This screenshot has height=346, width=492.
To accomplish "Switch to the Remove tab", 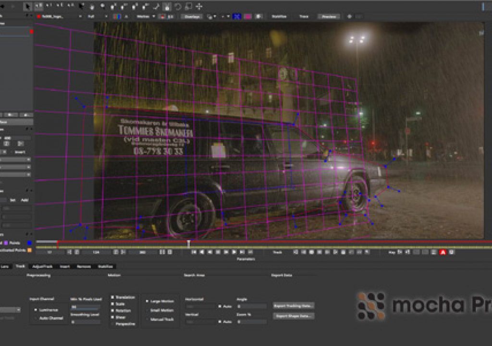I will click(84, 266).
